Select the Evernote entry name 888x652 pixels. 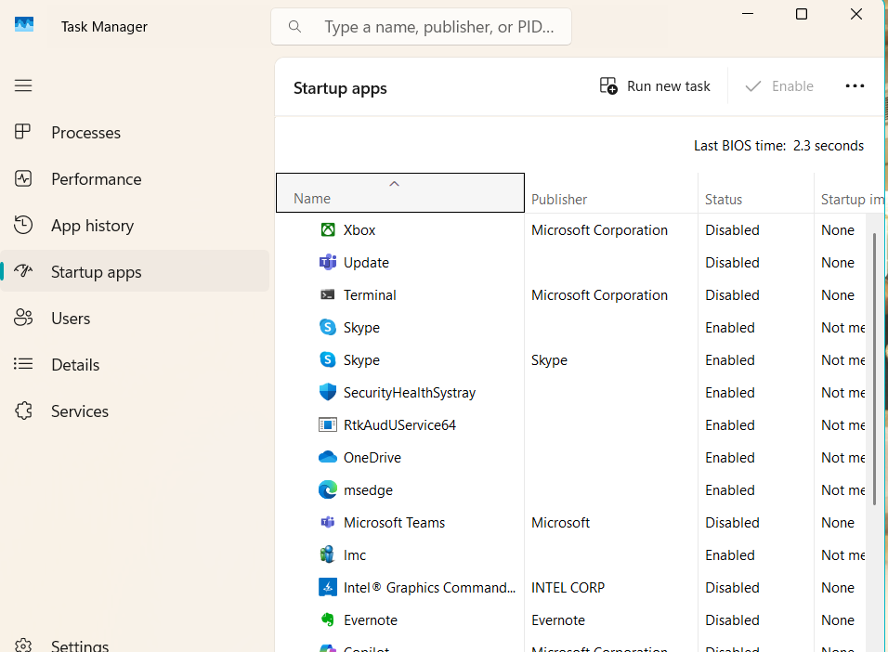tap(371, 619)
